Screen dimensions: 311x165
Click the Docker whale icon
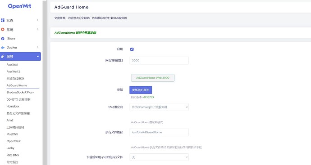pos(3,48)
